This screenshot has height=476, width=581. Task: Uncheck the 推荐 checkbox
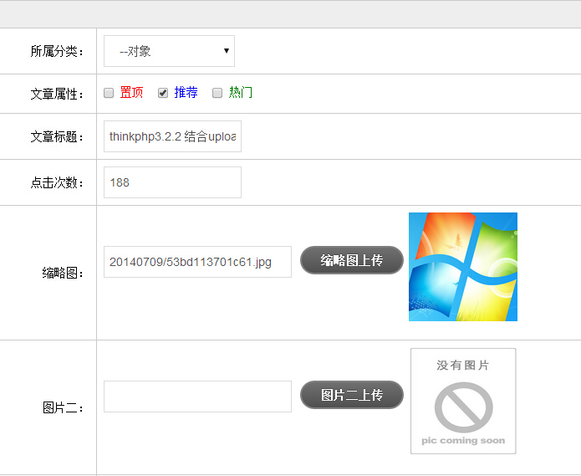[x=163, y=93]
